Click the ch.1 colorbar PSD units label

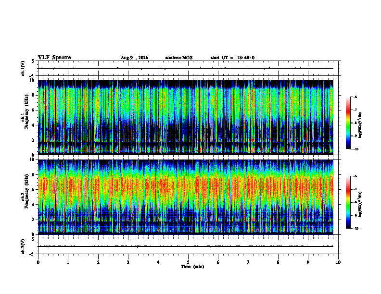tap(360, 125)
